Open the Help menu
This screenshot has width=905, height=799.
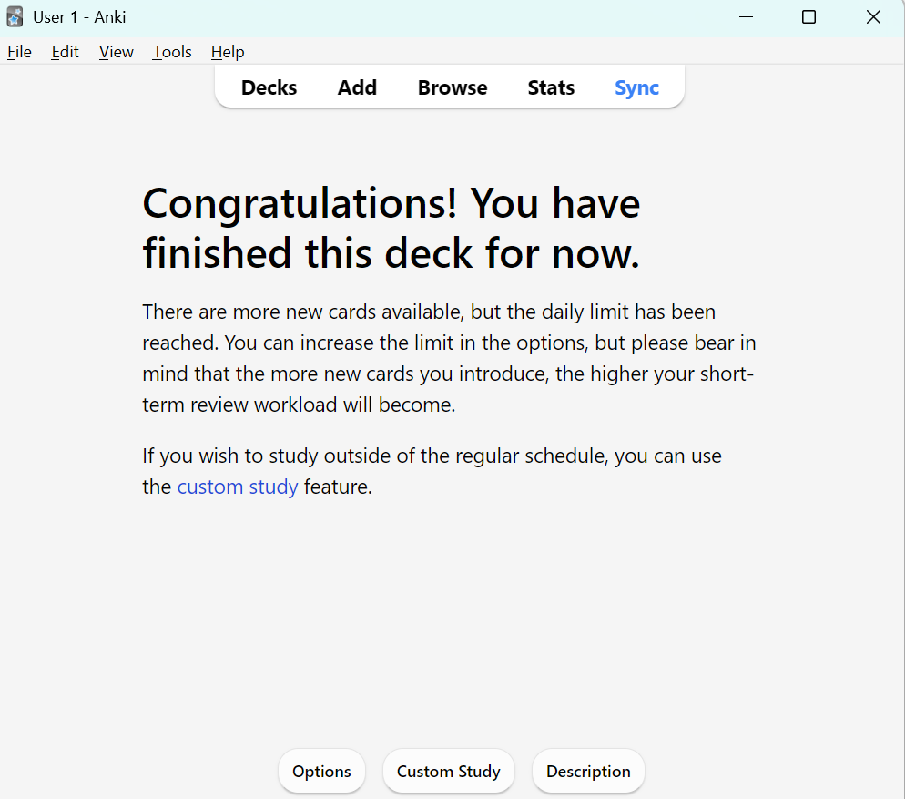228,52
